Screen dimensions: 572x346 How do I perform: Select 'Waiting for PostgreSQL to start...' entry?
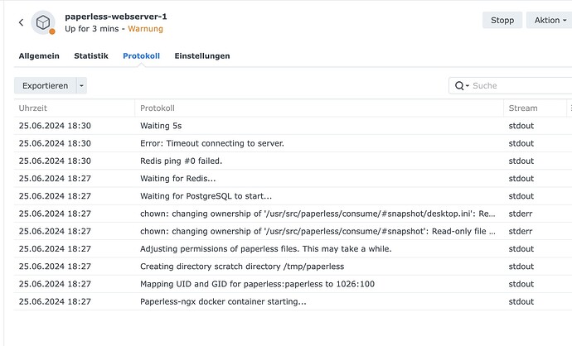tap(293, 196)
